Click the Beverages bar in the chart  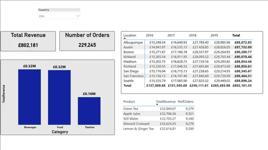(30, 97)
